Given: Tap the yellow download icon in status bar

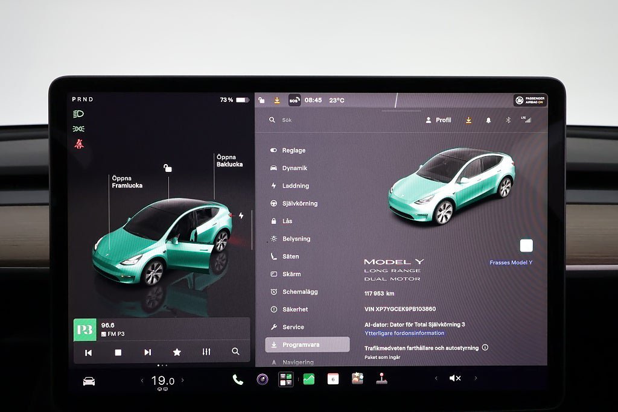Looking at the screenshot, I should (x=277, y=101).
